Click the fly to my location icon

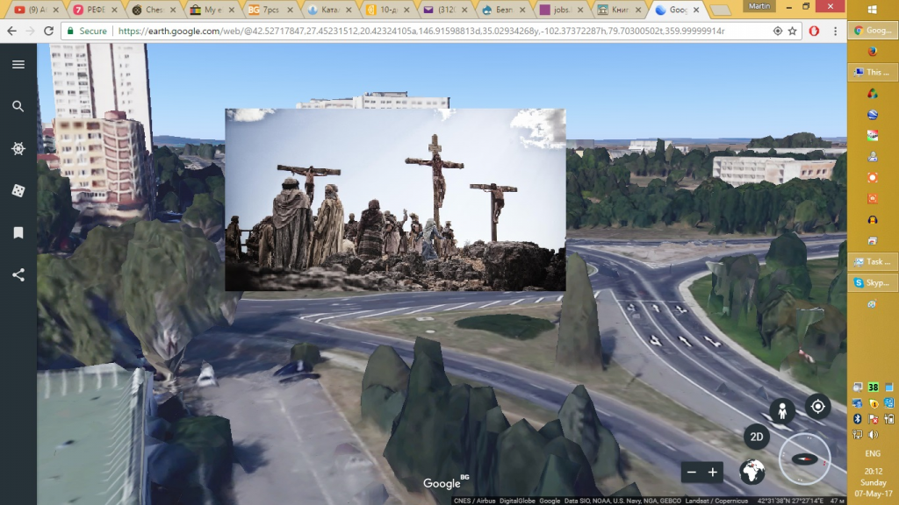(x=818, y=407)
